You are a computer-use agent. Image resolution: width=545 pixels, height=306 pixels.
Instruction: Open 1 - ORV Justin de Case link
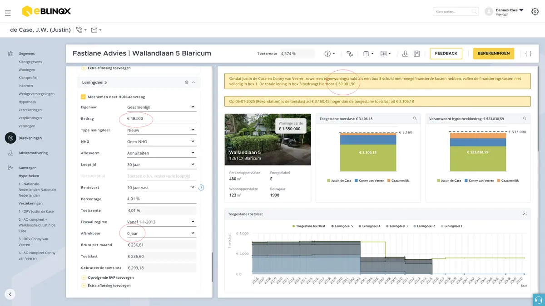(x=36, y=212)
